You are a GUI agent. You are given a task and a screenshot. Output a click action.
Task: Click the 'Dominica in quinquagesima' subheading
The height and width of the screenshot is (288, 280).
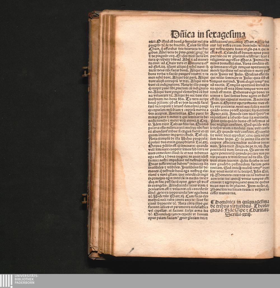[240, 202]
